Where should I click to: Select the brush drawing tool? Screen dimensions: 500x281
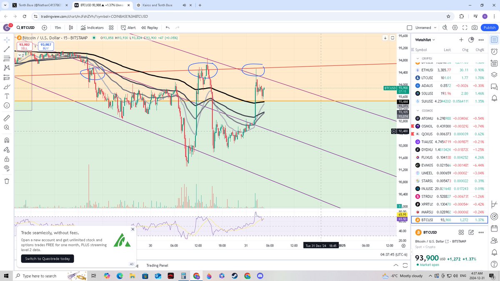[x=7, y=87]
